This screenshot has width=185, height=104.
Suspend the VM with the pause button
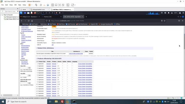pos(29,5)
